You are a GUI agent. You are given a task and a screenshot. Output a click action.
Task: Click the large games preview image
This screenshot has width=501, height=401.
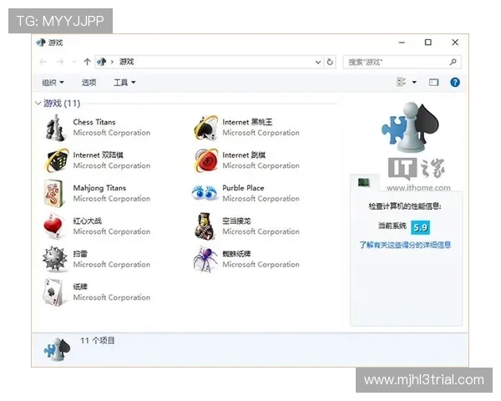(x=410, y=127)
